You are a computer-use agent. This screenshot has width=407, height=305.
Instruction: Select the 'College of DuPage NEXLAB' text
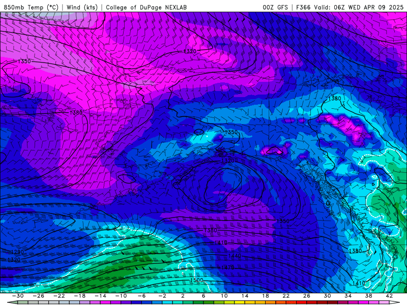pos(146,7)
